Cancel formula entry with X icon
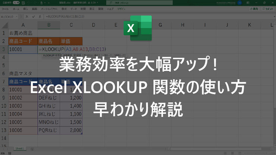Image resolution: width=276 pixels, height=155 pixels. 27,16
